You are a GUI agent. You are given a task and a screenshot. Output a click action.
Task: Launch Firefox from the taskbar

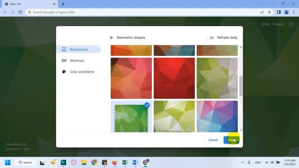(114, 162)
